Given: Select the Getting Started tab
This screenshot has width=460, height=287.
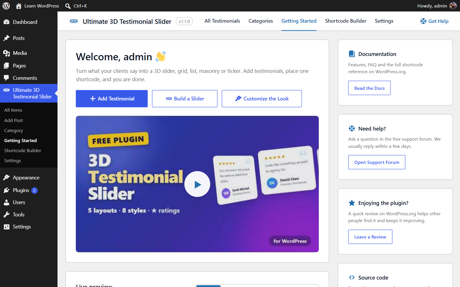Looking at the screenshot, I should point(299,21).
